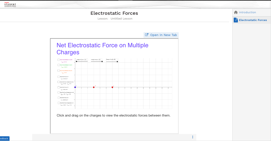Click the Charge of A slider handle
The image size is (271, 141).
[77, 61]
